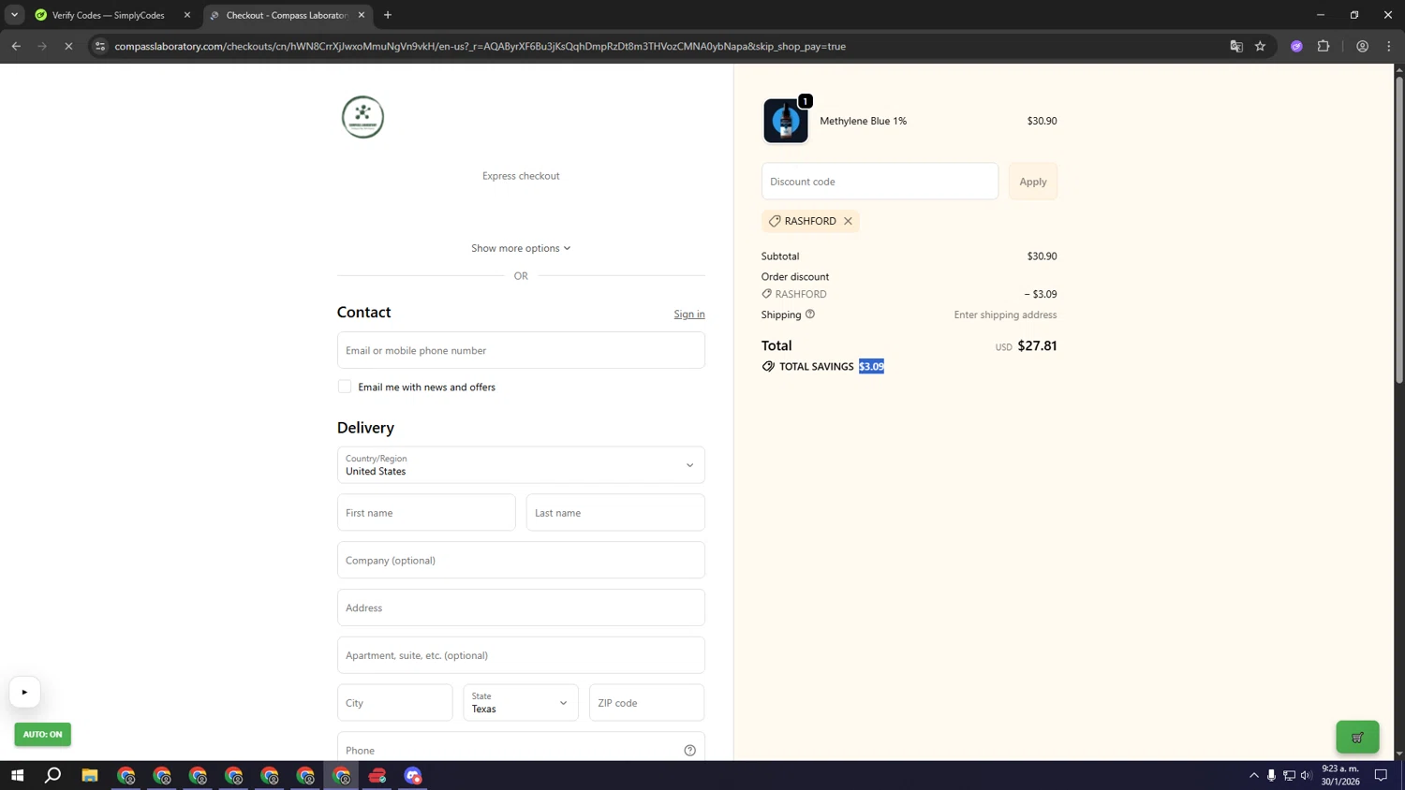Image resolution: width=1405 pixels, height=790 pixels.
Task: Click the play button overlay icon
Action: point(24,693)
